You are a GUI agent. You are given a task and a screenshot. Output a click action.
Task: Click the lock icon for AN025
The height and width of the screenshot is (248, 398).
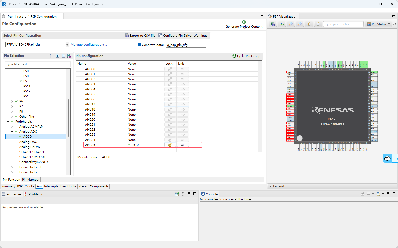pos(170,145)
